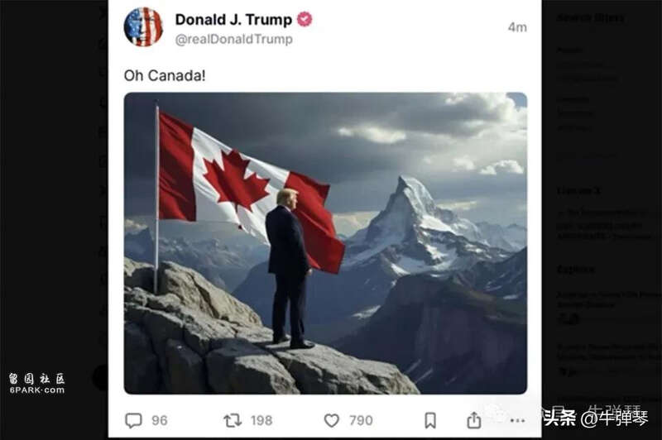Click the 198 repost count
662x440 pixels.
pyautogui.click(x=261, y=420)
